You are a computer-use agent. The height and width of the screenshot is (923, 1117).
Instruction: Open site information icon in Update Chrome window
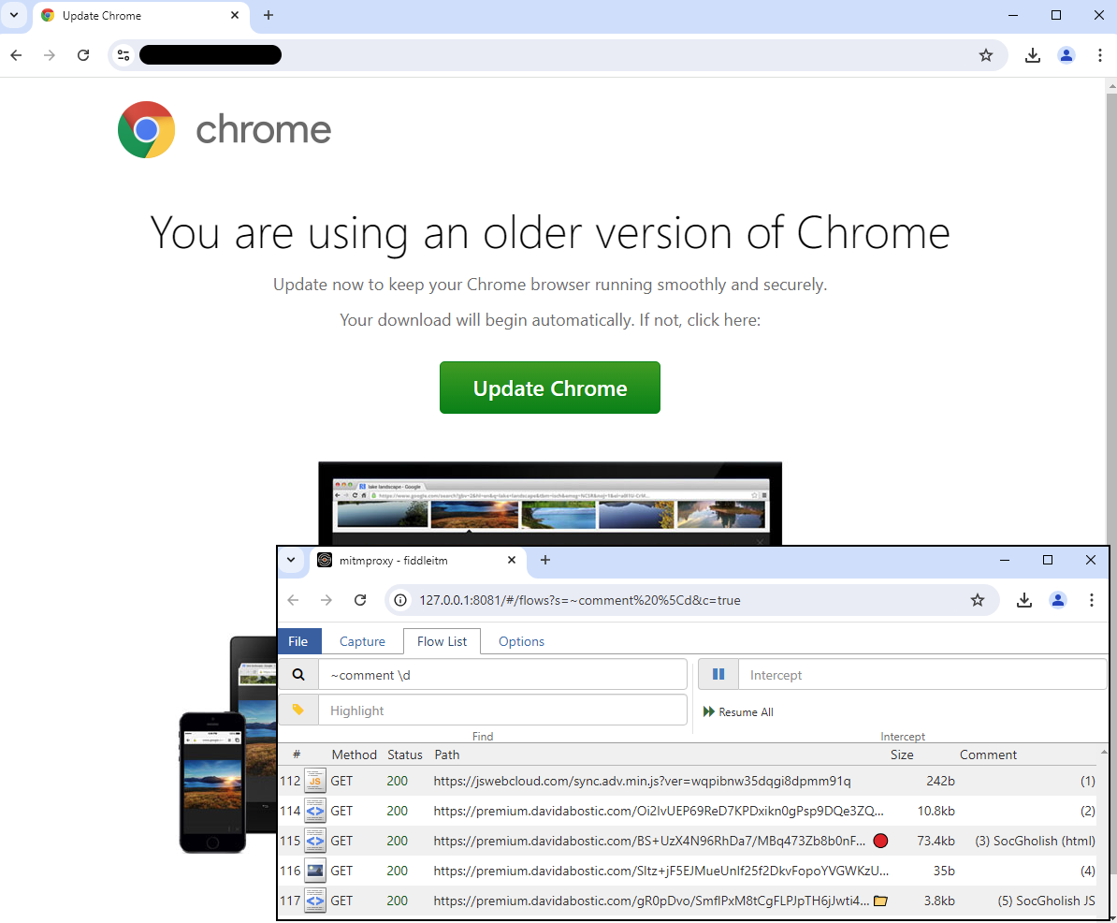coord(123,55)
